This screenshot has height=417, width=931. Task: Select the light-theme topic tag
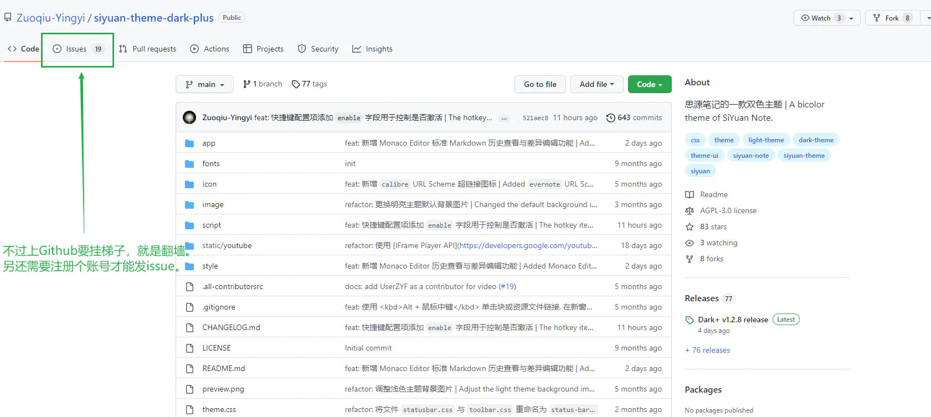(x=766, y=140)
